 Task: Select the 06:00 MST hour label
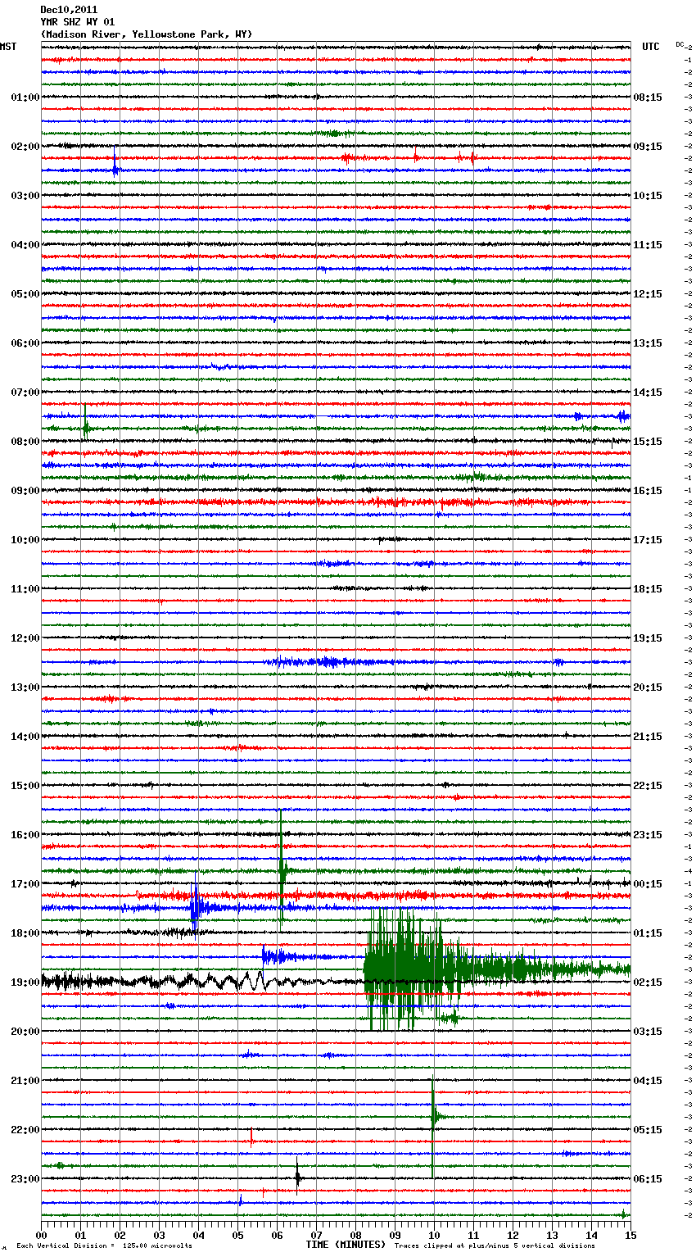25,343
